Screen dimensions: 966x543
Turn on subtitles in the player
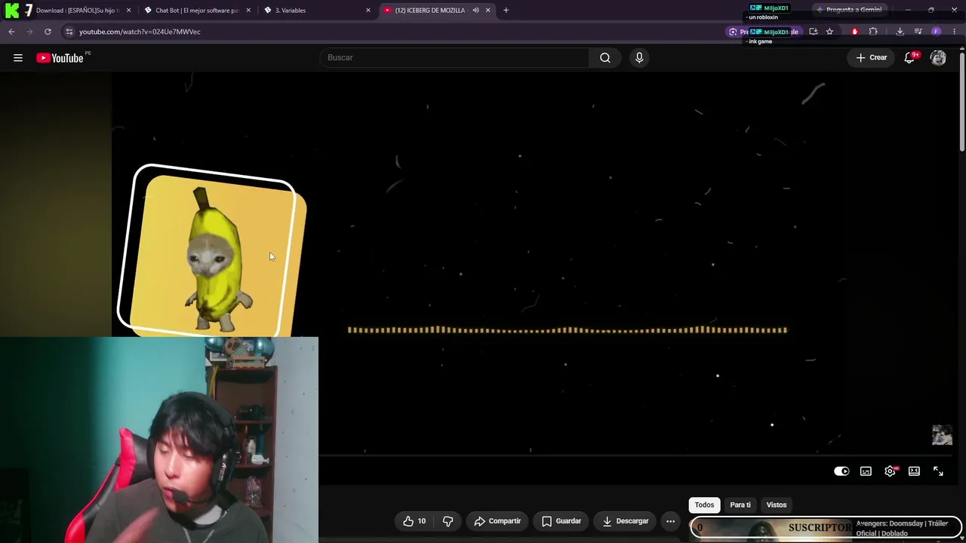[866, 471]
